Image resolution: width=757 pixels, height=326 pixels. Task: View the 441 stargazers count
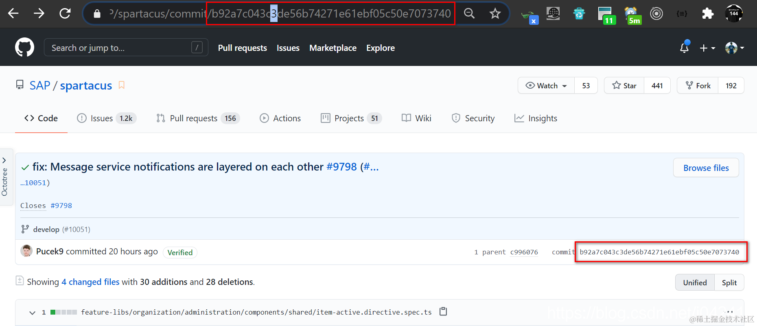click(x=657, y=85)
